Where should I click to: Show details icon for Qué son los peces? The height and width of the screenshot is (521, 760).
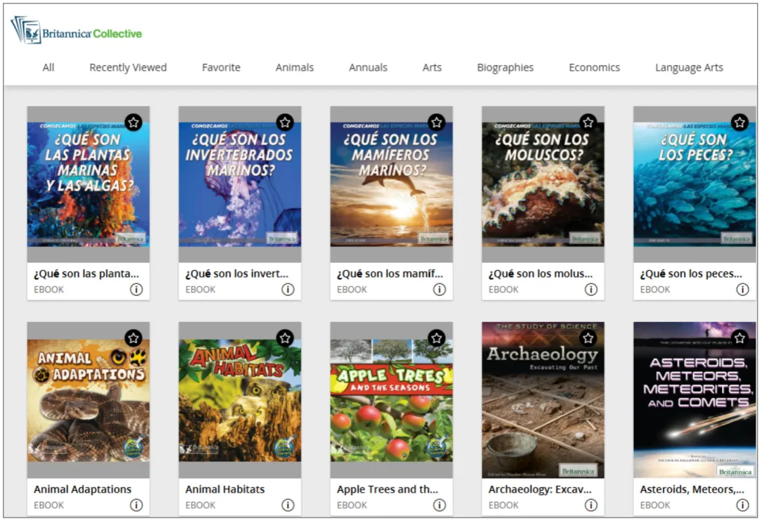click(x=742, y=290)
